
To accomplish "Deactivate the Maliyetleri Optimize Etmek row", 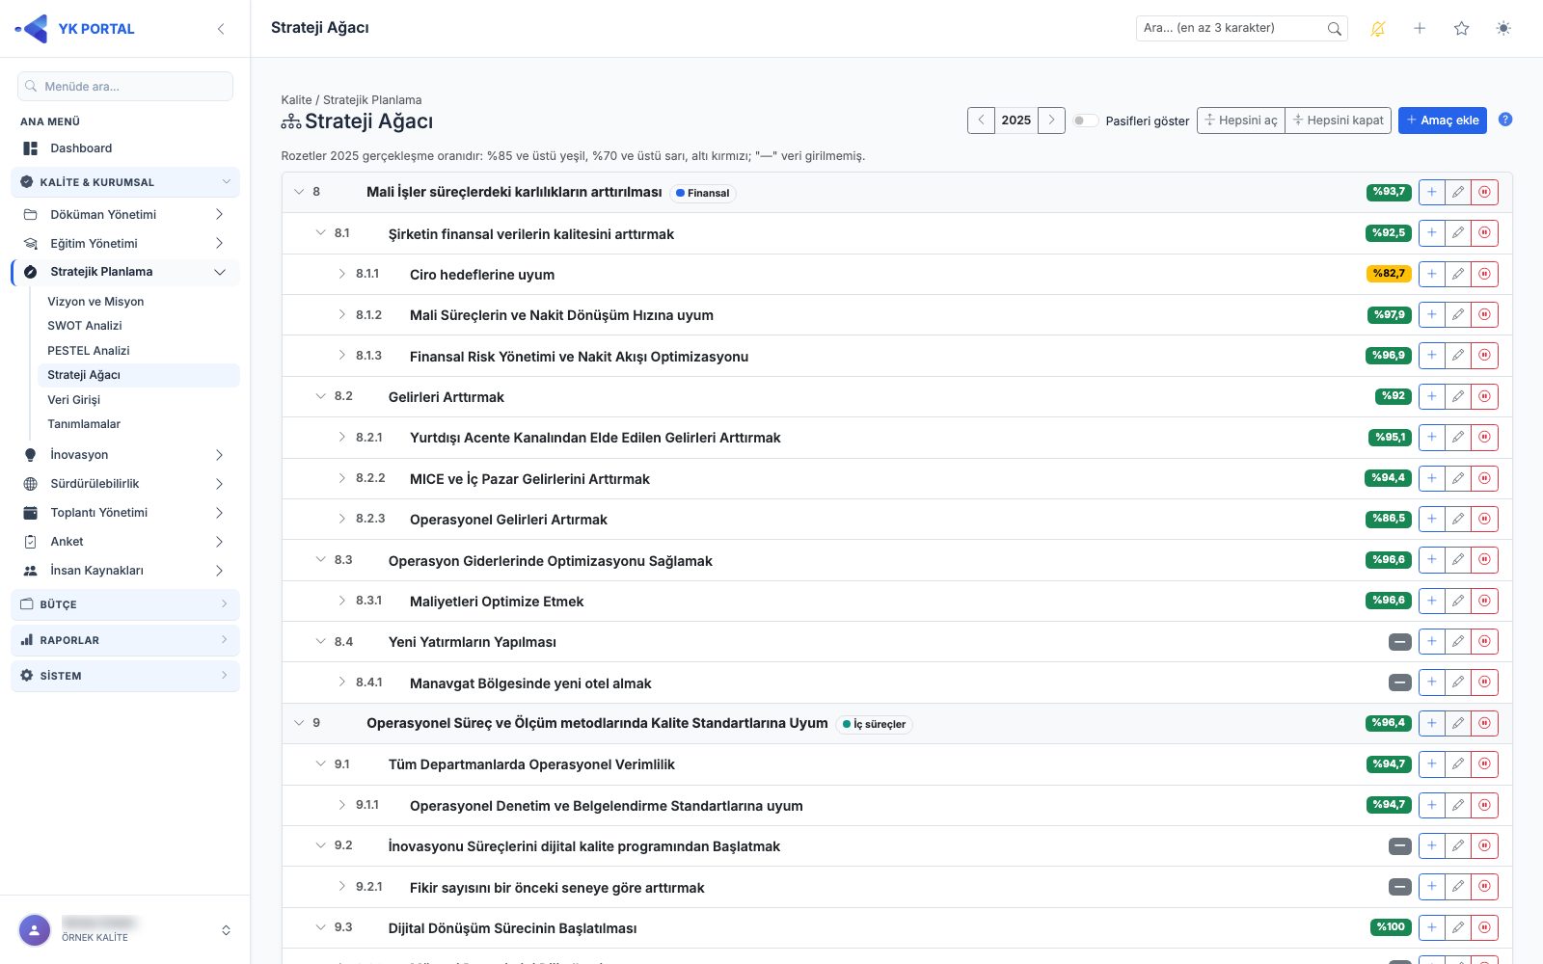I will (x=1485, y=601).
